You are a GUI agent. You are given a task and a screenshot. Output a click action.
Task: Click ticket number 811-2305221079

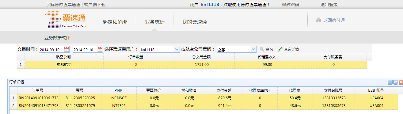coord(80,105)
